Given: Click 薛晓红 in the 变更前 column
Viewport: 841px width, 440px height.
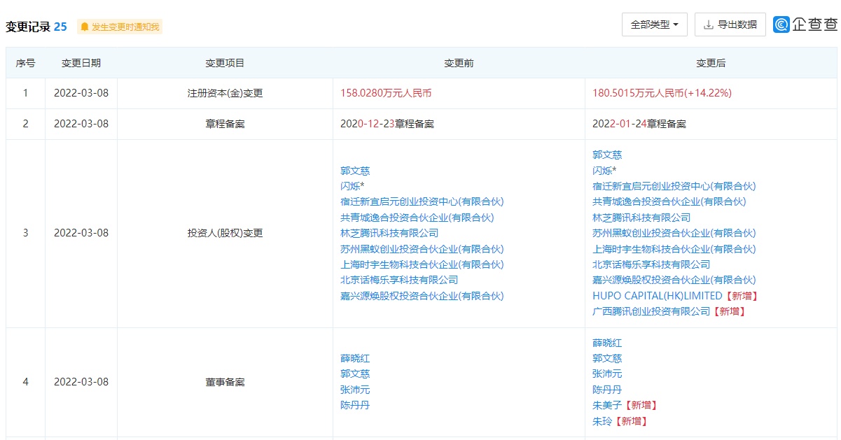Looking at the screenshot, I should [355, 358].
